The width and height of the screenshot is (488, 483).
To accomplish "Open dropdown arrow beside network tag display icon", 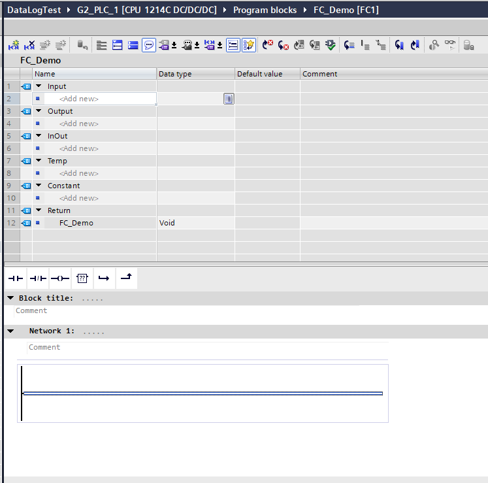I will coord(220,46).
